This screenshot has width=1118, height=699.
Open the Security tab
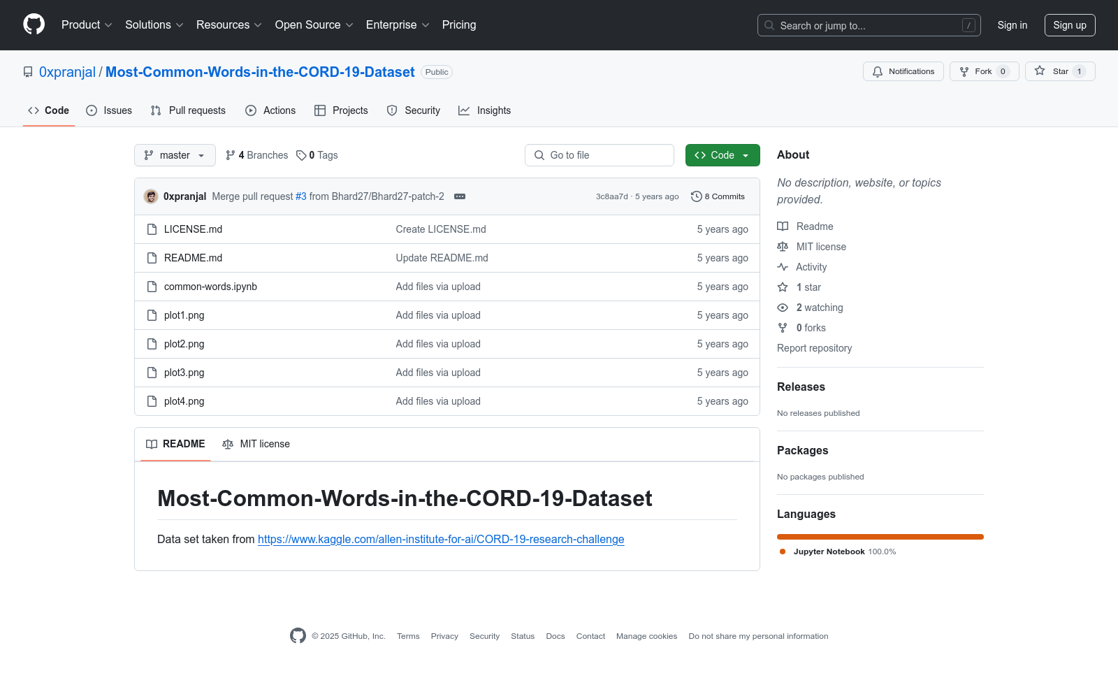coord(414,110)
